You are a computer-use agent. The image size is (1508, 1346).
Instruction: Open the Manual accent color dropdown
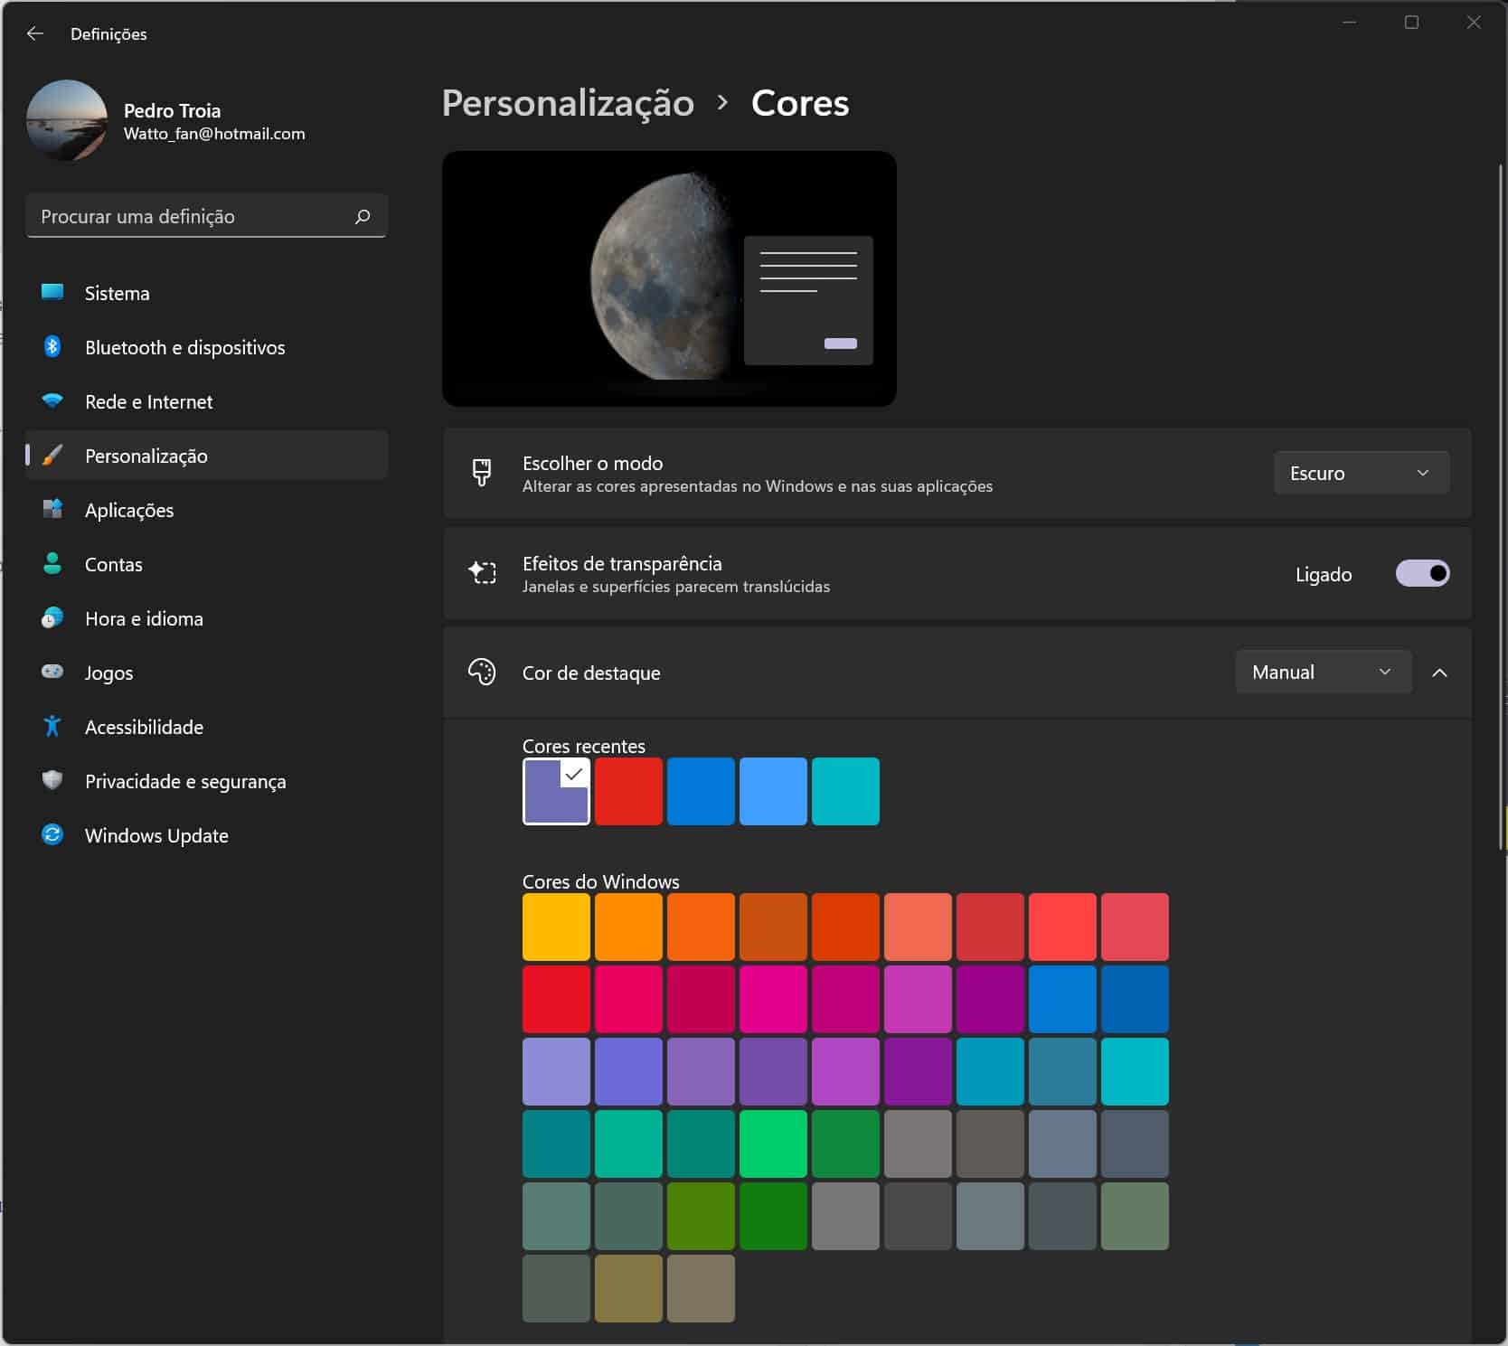click(1322, 672)
